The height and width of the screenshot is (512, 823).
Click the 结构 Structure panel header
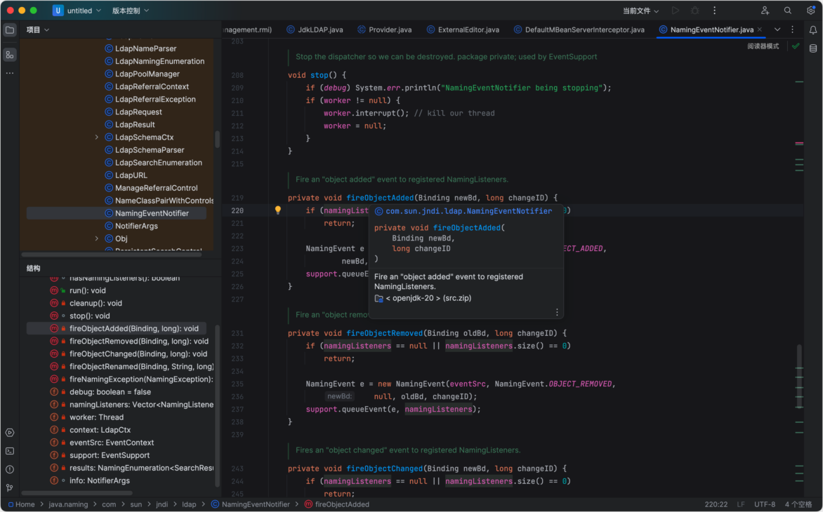point(34,269)
